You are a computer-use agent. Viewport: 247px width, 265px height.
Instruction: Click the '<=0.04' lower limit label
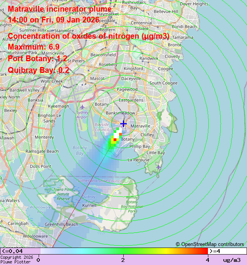[x=12, y=251]
